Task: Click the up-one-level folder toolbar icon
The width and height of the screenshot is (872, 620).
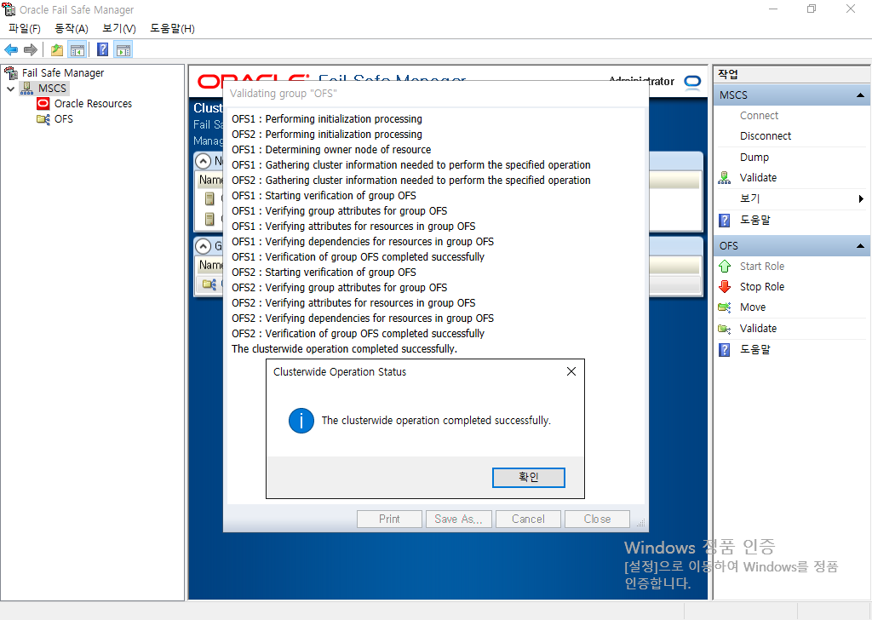Action: point(57,50)
